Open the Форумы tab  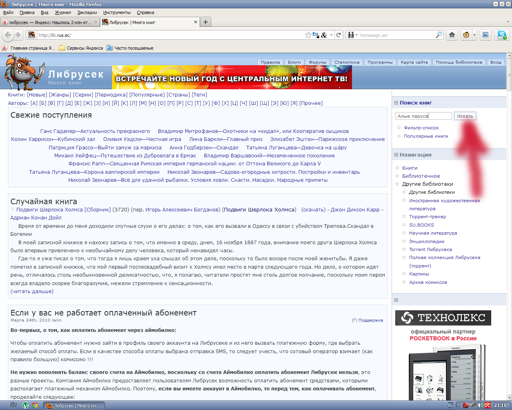318,62
